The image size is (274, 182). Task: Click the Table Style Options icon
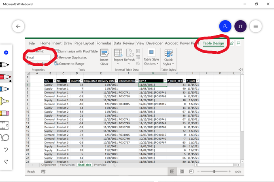151,52
